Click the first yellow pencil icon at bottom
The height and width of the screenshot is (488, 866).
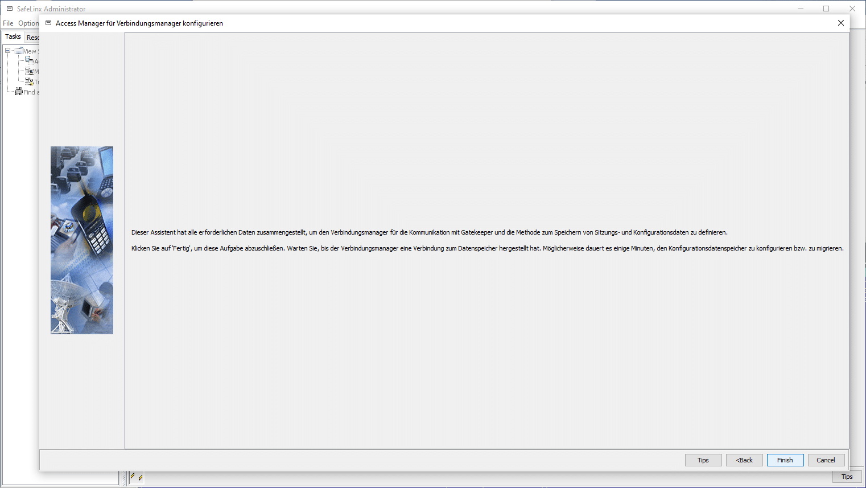133,476
